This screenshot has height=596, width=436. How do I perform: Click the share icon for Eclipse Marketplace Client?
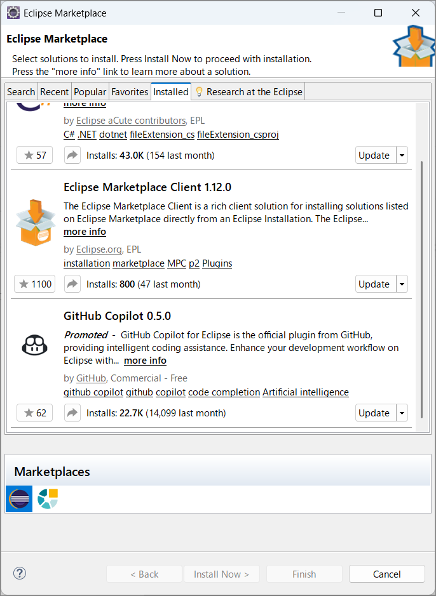click(x=72, y=284)
